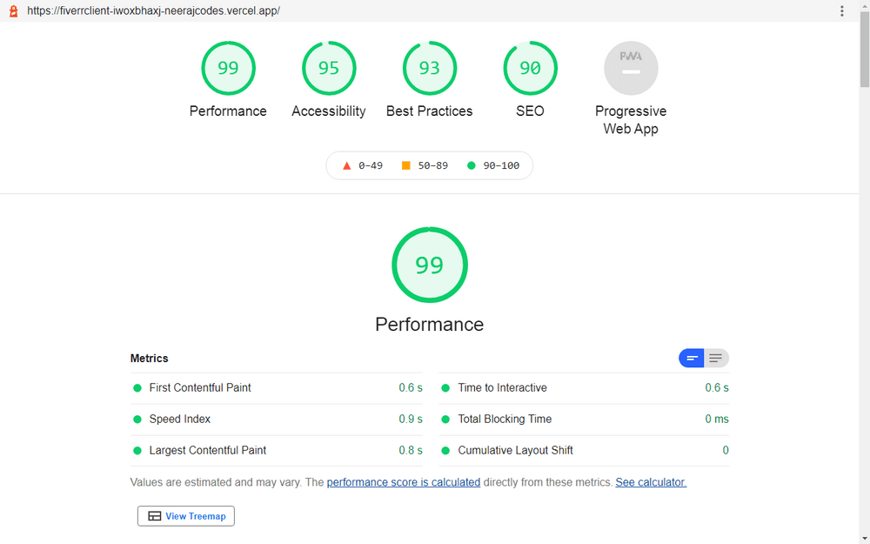
Task: Click the Lighthouse logo icon
Action: (x=13, y=11)
